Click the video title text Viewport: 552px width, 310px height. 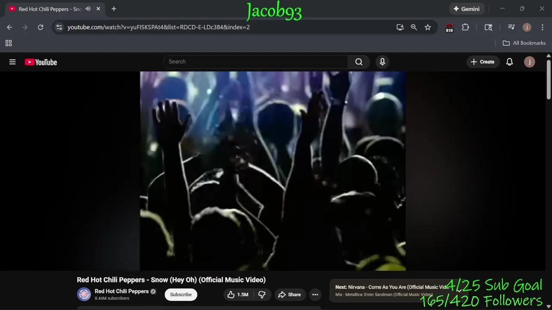(171, 280)
